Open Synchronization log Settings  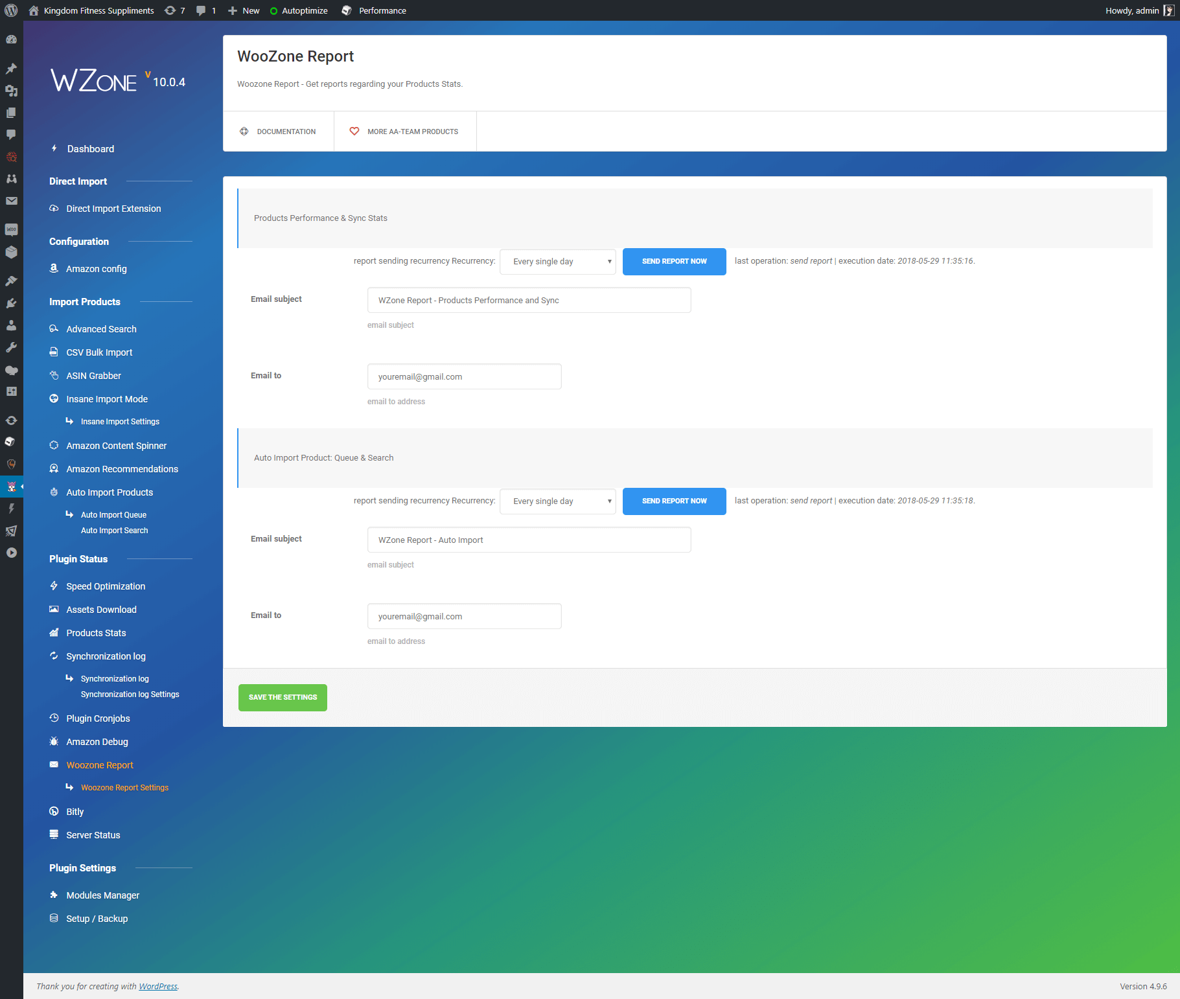coord(130,695)
